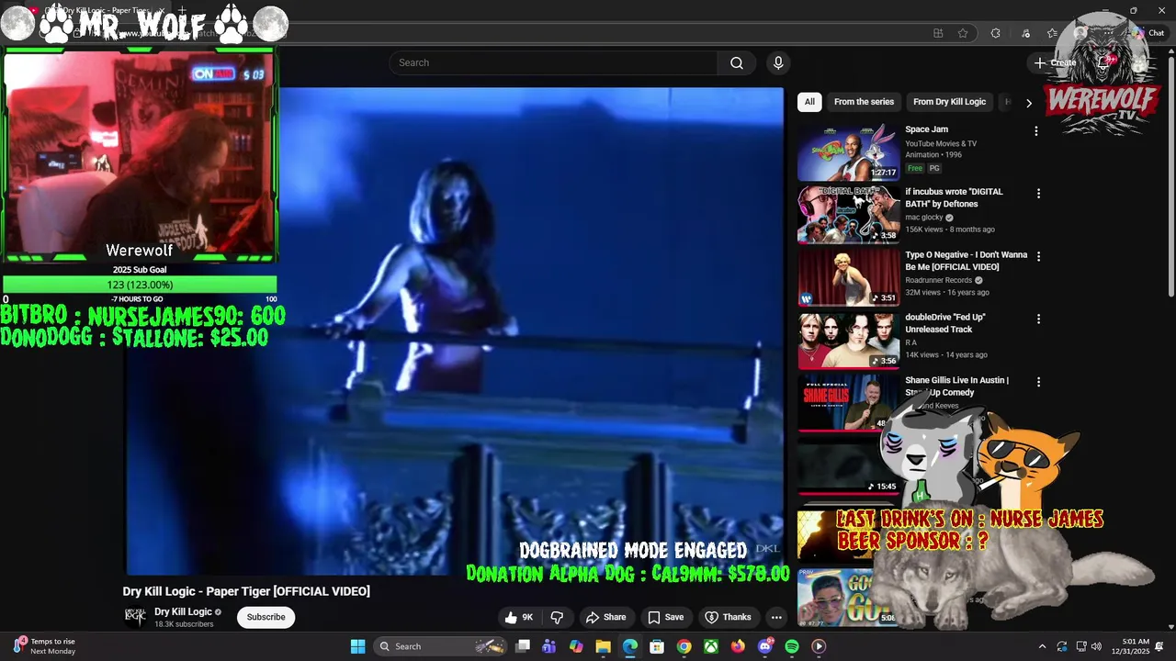Open Spotify from the taskbar
The width and height of the screenshot is (1176, 661).
tap(792, 646)
